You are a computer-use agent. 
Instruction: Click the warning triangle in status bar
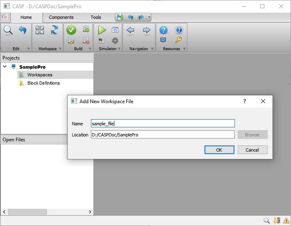[286, 221]
